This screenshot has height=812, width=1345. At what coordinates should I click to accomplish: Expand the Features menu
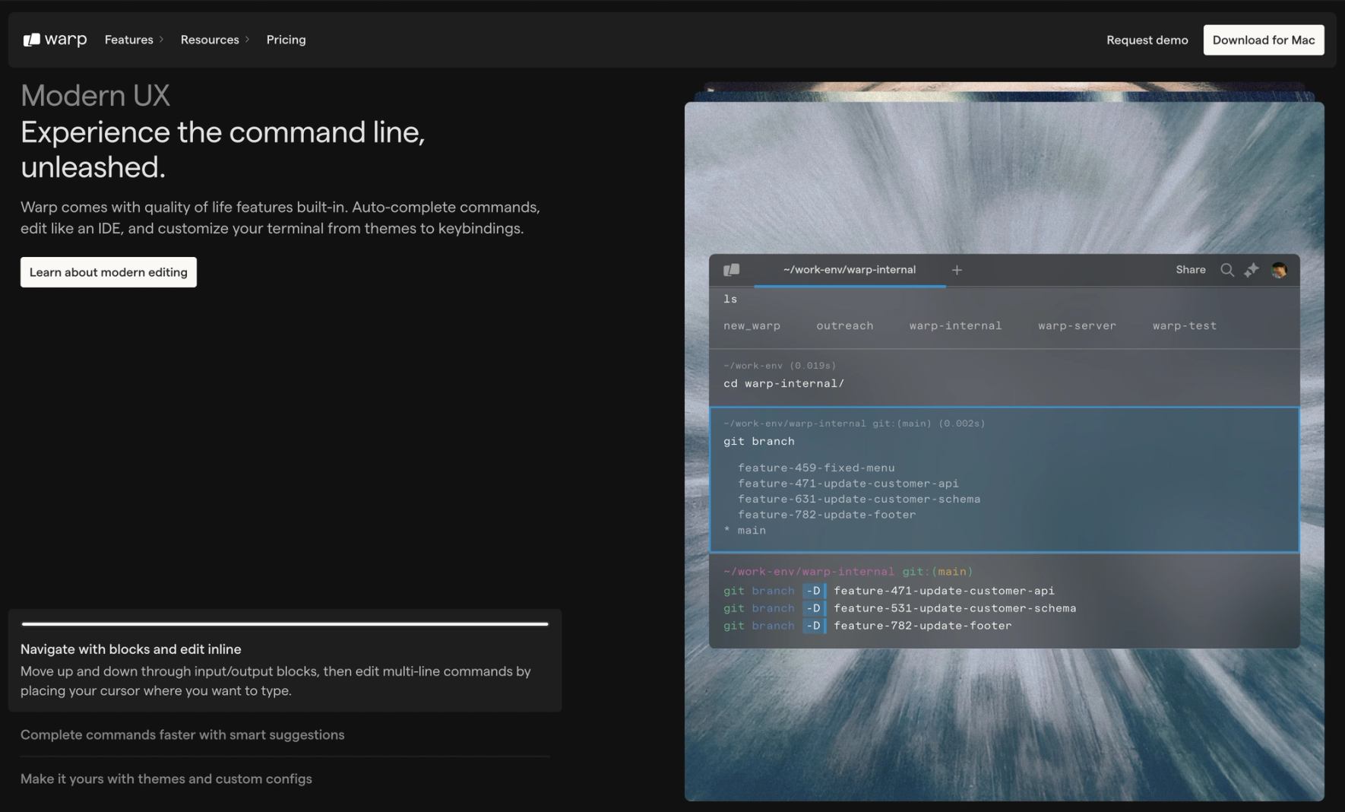pyautogui.click(x=134, y=40)
